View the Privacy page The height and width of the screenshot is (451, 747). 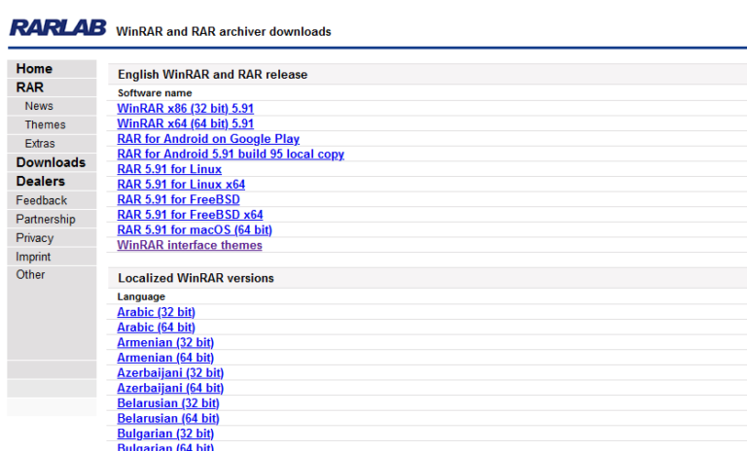[34, 237]
